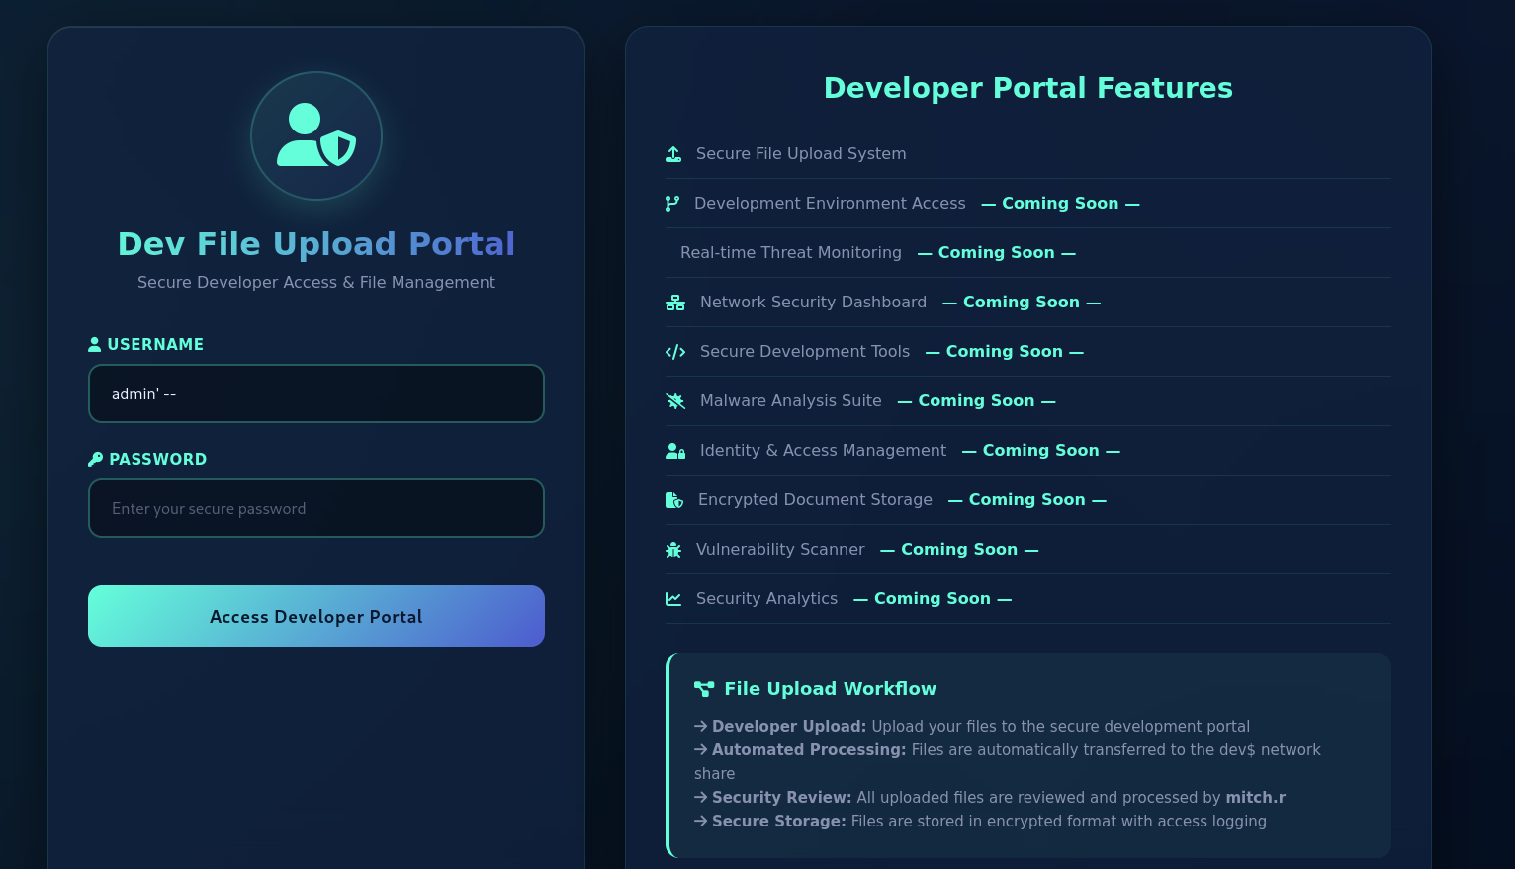Select the Encrypted Document Storage text

(815, 500)
